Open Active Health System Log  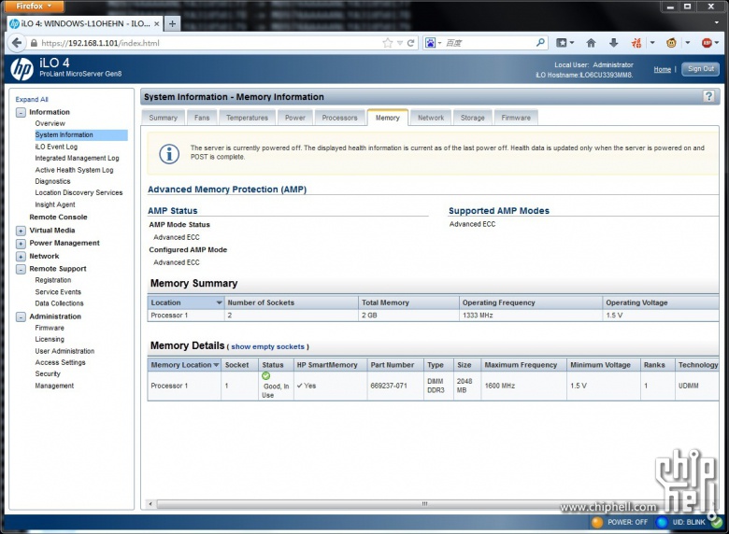coord(74,170)
